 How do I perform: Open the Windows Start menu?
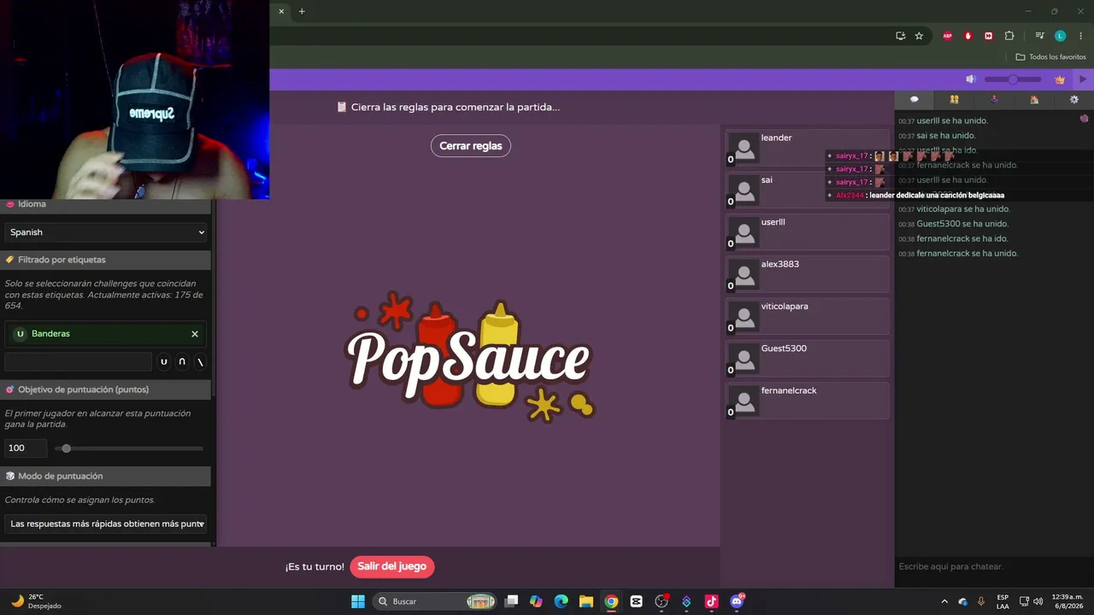coord(358,601)
